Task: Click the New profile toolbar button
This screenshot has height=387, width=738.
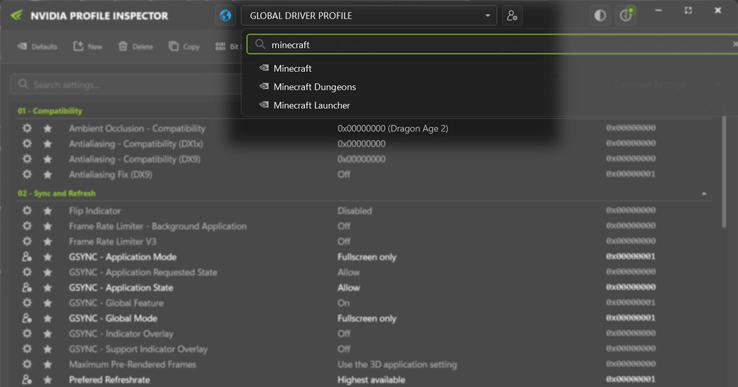Action: pyautogui.click(x=88, y=47)
